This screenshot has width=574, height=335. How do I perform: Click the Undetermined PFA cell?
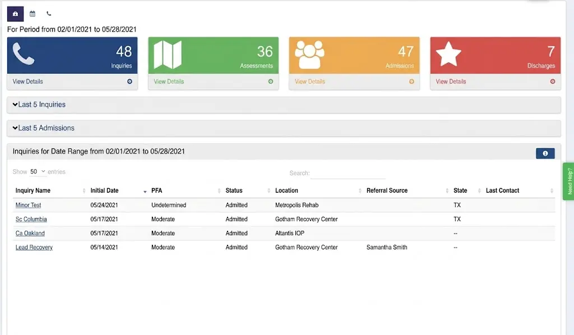[169, 205]
